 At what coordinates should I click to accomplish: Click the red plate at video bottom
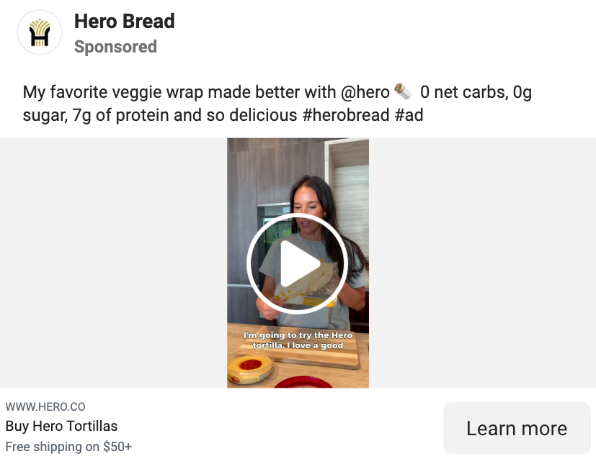point(301,382)
